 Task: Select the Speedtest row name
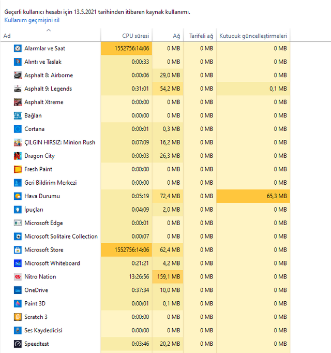click(x=37, y=344)
